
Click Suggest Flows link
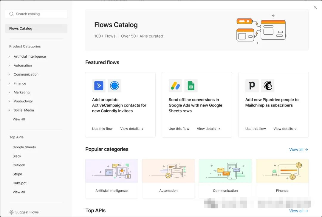point(27,212)
